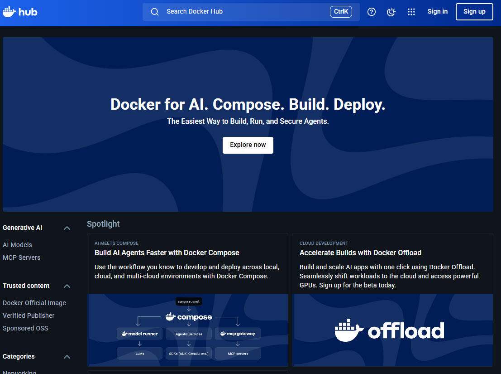Viewport: 501px width, 374px height.
Task: Open the apps grid menu icon
Action: click(x=411, y=12)
